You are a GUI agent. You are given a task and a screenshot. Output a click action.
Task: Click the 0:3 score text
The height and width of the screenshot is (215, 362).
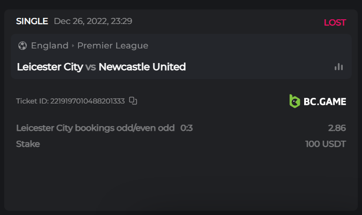point(187,128)
